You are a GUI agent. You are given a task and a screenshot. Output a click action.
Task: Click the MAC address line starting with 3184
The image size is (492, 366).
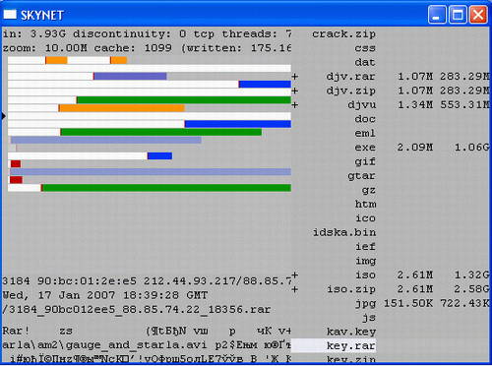147,281
